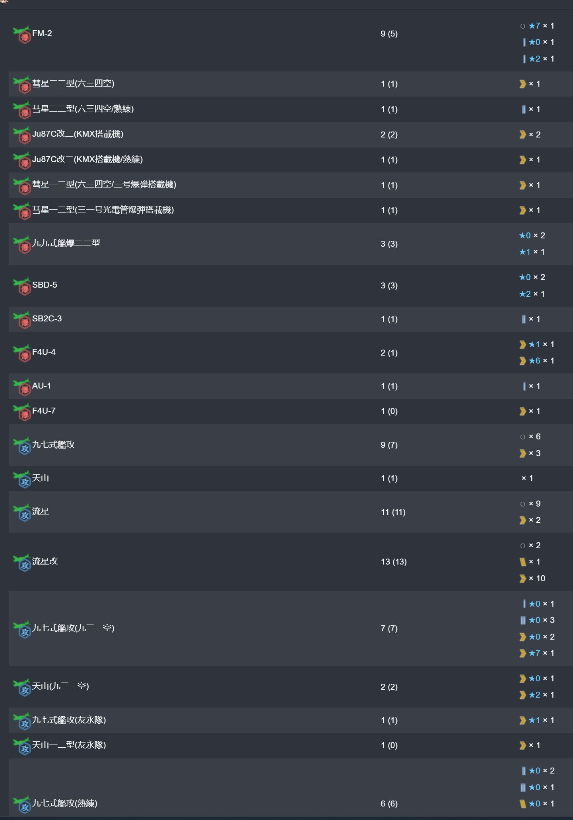The image size is (573, 820).
Task: Click the dive bomber icon beside F4U-4
Action: [22, 353]
